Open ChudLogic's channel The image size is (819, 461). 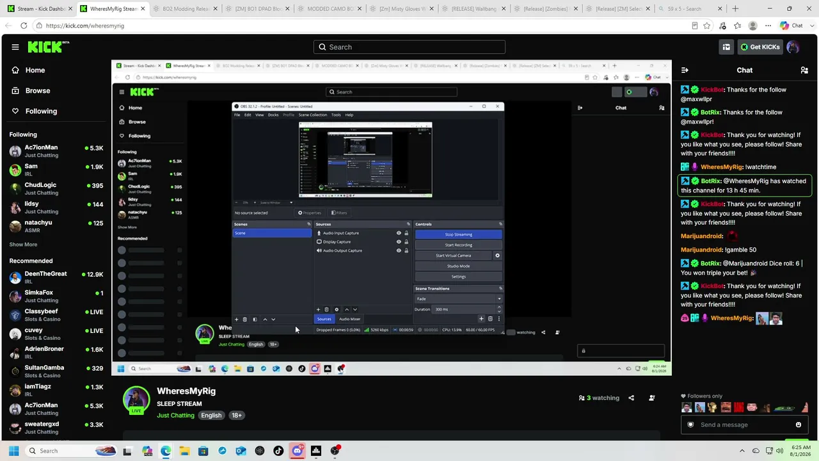[x=56, y=188]
